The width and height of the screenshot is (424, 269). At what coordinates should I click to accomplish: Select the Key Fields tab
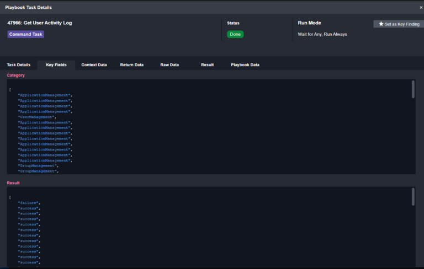pyautogui.click(x=56, y=64)
